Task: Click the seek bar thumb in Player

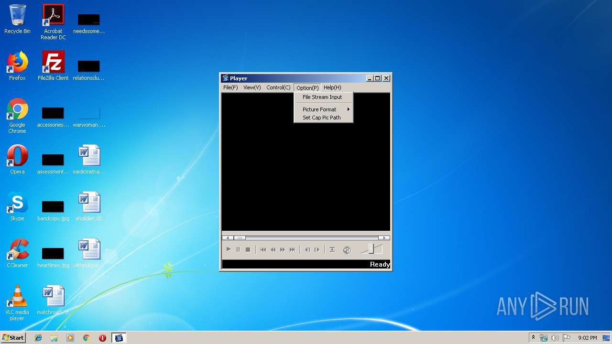Action: [240, 237]
